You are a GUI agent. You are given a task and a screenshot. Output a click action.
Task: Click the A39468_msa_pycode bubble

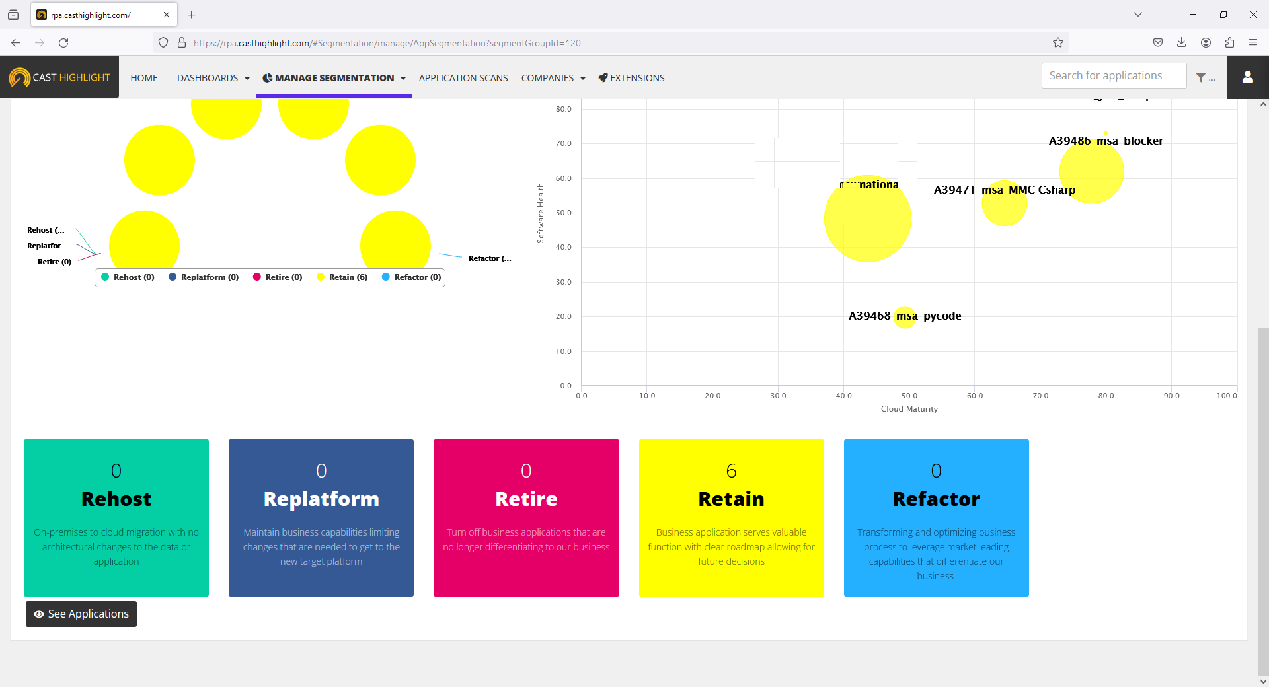[x=905, y=317]
